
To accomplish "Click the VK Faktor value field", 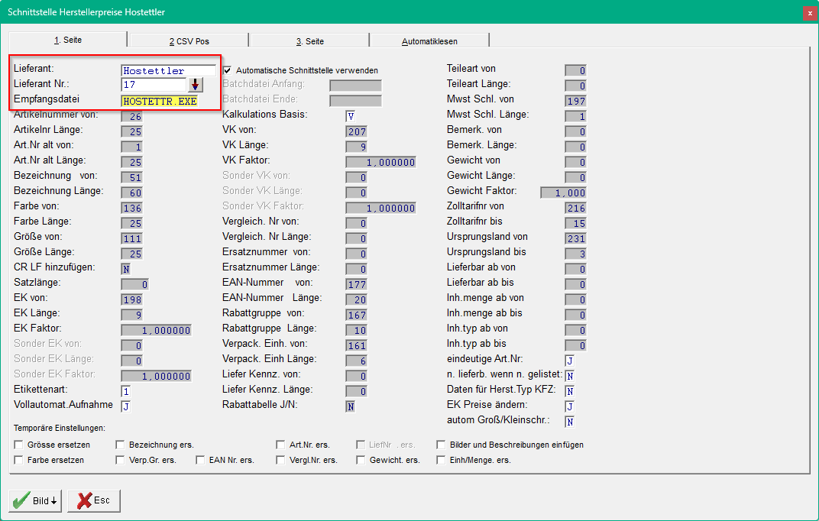I will 380,162.
